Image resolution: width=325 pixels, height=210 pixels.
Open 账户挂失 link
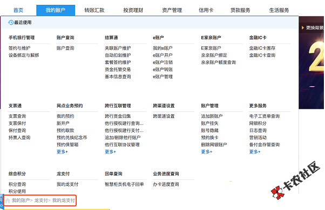210,123
